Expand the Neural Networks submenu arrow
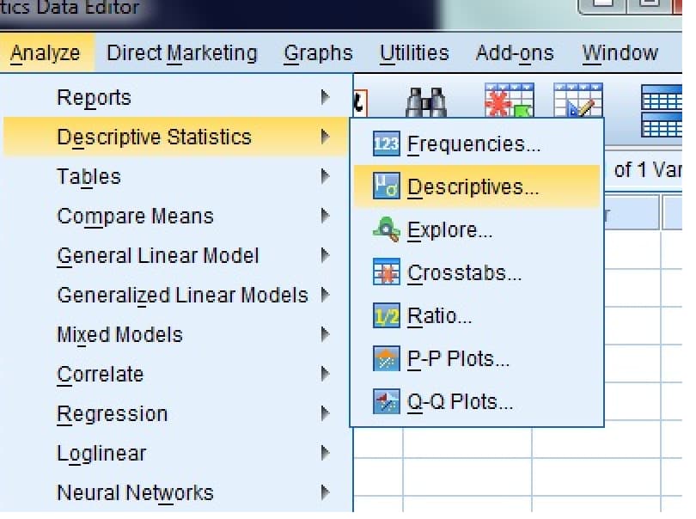This screenshot has height=519, width=696. [x=326, y=492]
